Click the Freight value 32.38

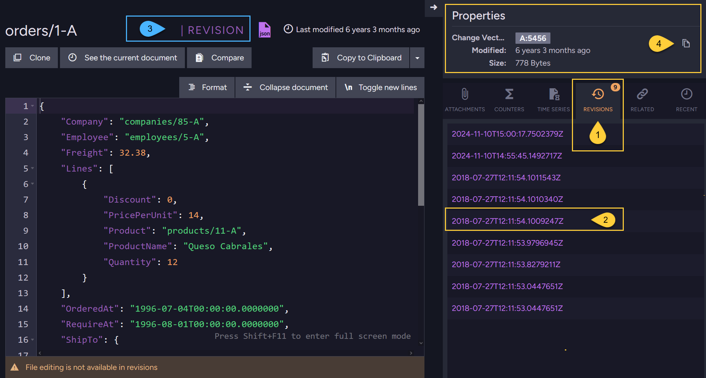coord(132,153)
